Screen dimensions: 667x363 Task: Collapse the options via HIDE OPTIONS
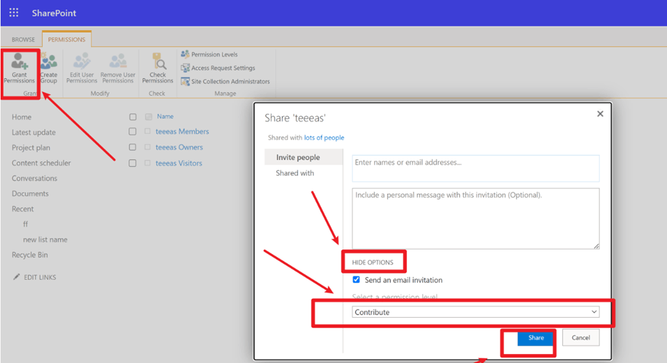(373, 263)
